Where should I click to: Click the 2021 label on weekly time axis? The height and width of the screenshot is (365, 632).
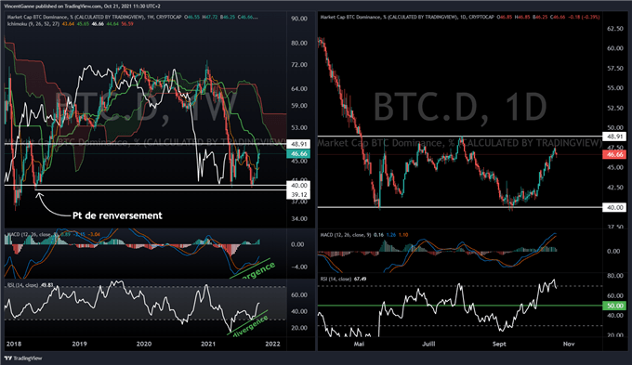coord(208,344)
